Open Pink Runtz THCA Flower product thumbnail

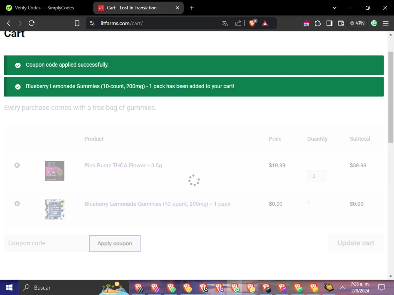pos(55,171)
